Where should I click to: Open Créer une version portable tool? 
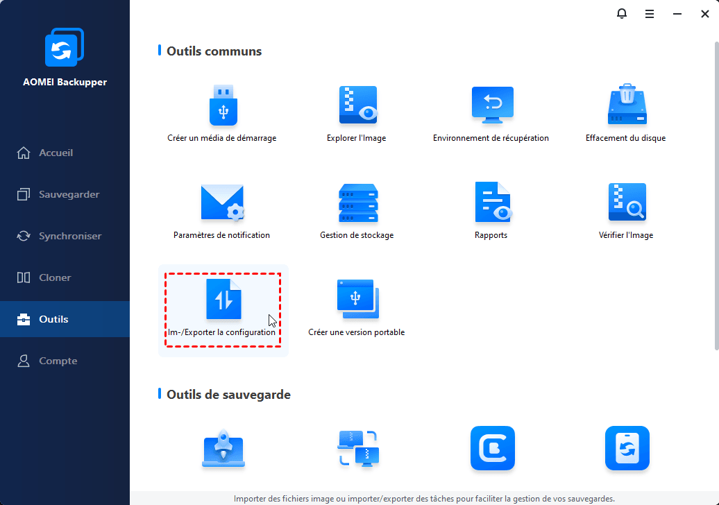click(357, 308)
